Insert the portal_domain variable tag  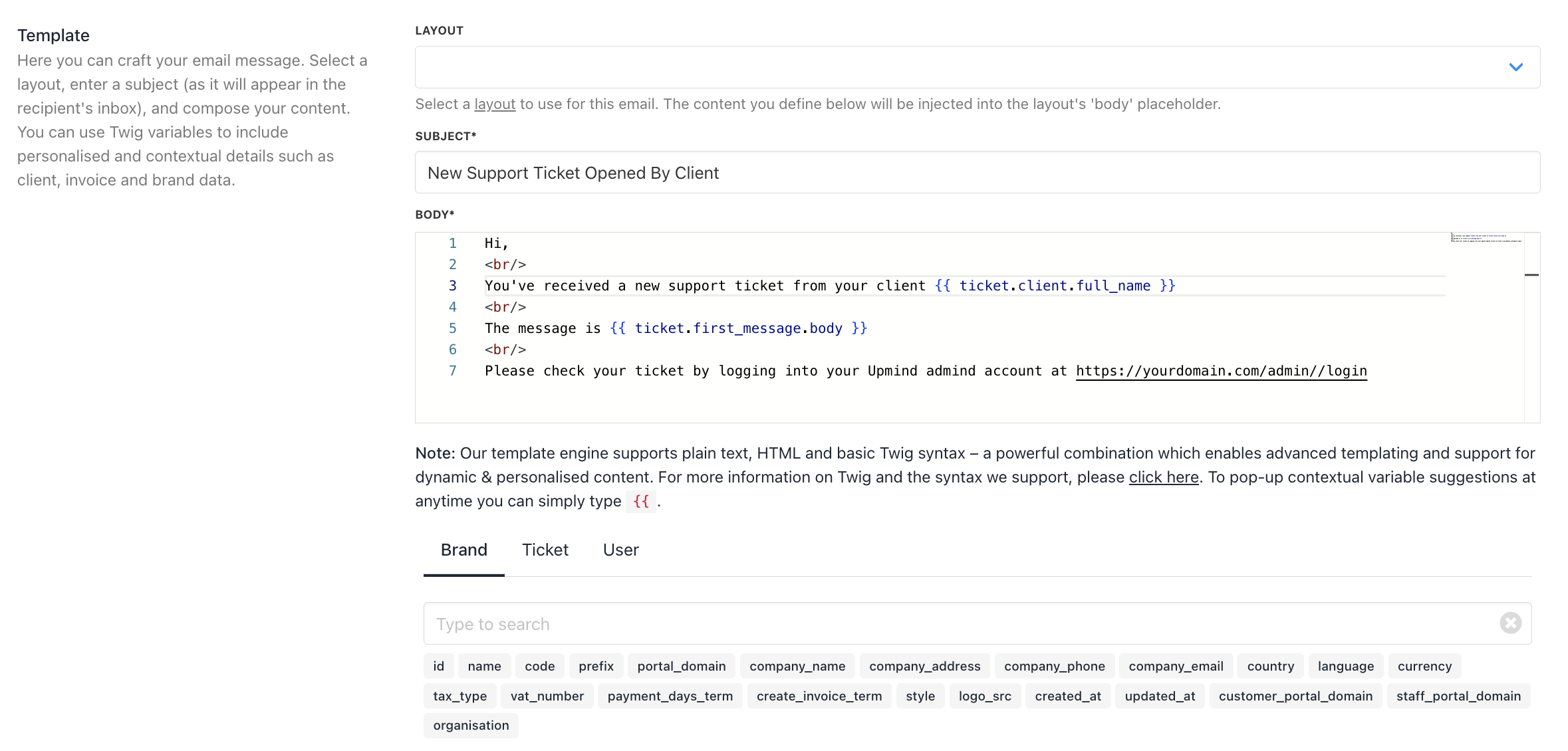coord(681,666)
